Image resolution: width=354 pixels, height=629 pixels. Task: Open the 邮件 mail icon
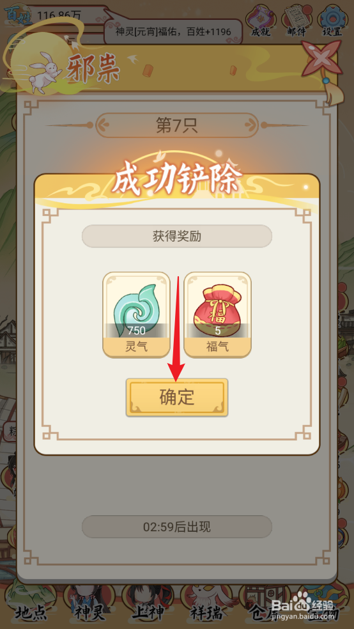click(297, 20)
